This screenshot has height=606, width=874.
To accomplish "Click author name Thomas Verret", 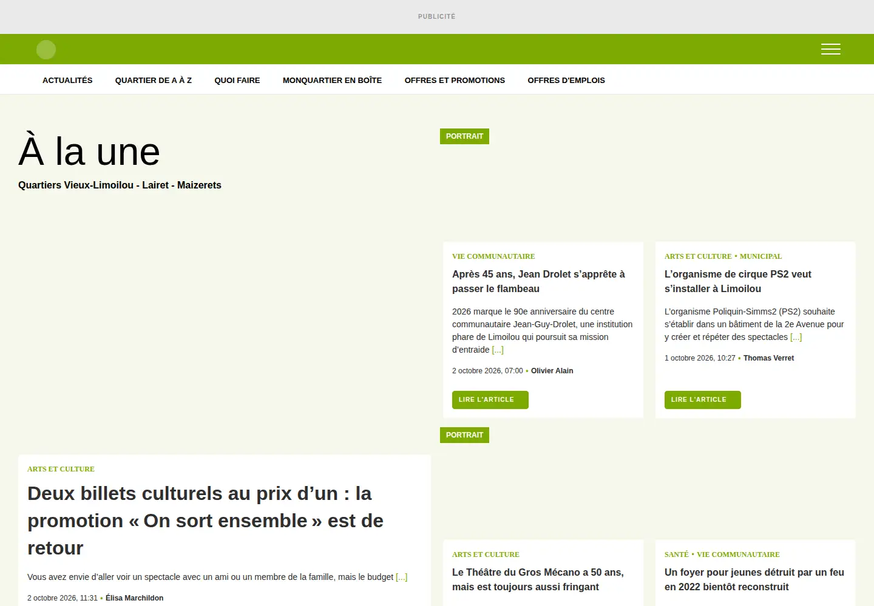I will pyautogui.click(x=768, y=358).
